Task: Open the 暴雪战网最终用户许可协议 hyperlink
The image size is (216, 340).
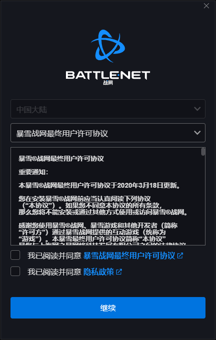Action: point(129,255)
